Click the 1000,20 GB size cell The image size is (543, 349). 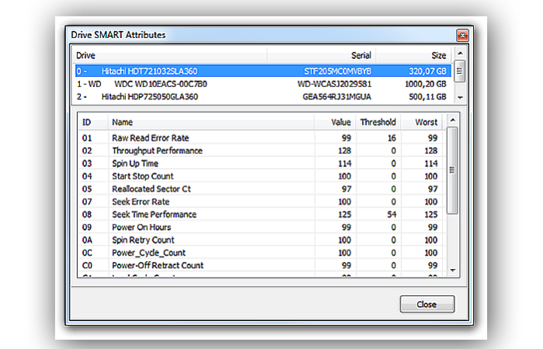tap(426, 84)
